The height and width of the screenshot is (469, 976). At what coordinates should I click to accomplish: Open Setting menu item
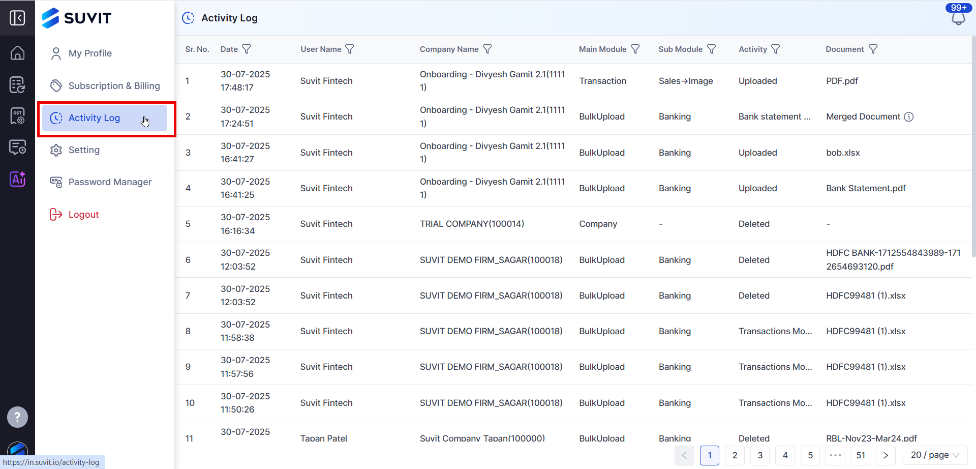pyautogui.click(x=105, y=150)
